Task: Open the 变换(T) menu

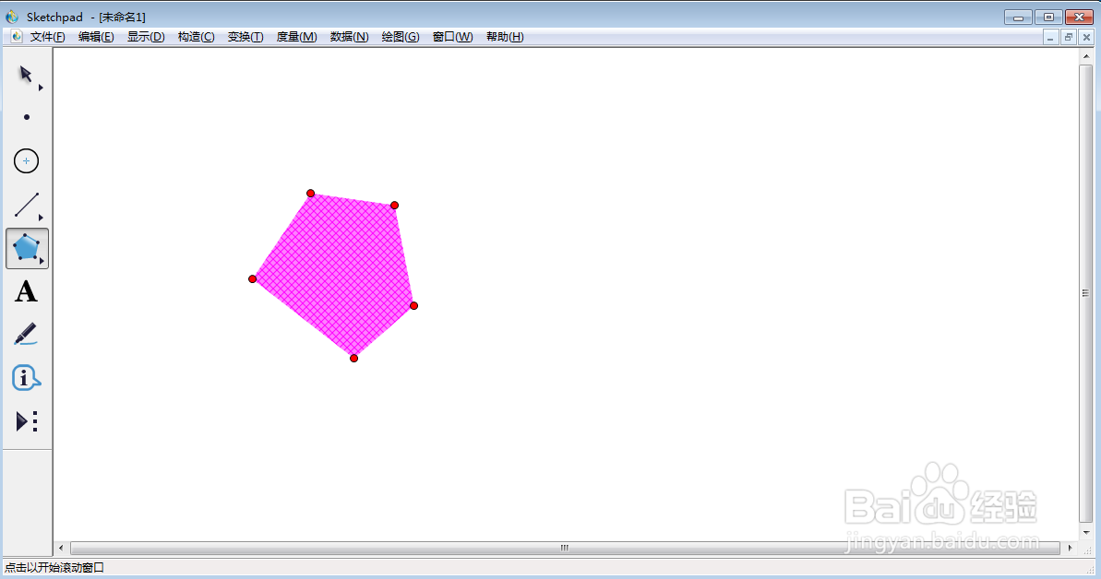Action: [x=245, y=37]
